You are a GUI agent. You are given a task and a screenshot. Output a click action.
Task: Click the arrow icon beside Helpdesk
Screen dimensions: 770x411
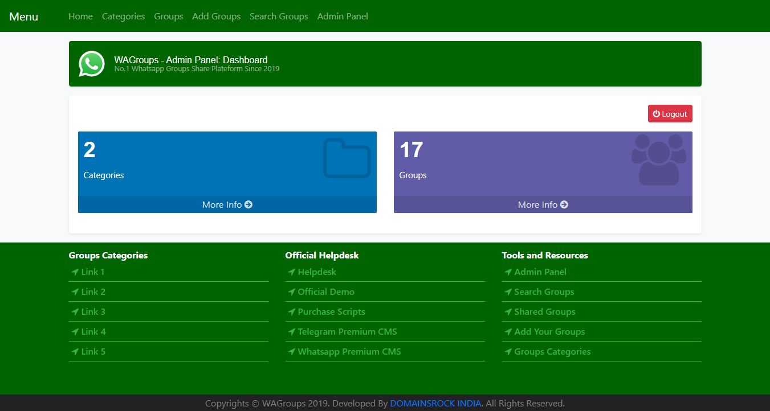[x=291, y=272]
